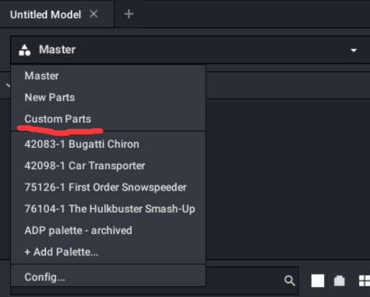Click the shapes palette icon beside Master
Image resolution: width=370 pixels, height=297 pixels.
[x=24, y=50]
